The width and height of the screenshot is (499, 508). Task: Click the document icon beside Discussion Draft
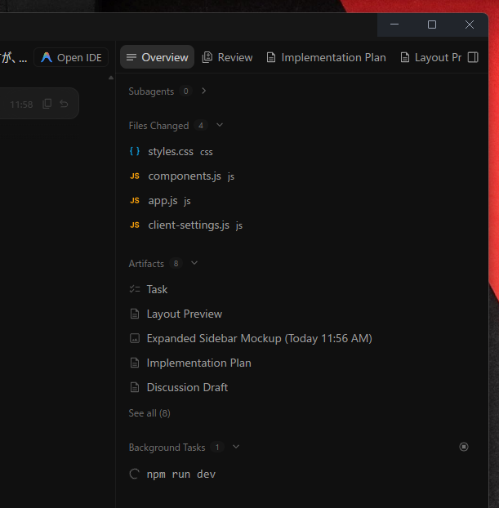135,387
